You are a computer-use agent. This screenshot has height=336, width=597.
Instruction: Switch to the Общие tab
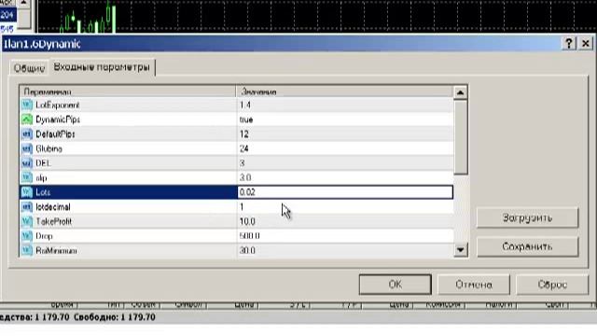coord(29,68)
